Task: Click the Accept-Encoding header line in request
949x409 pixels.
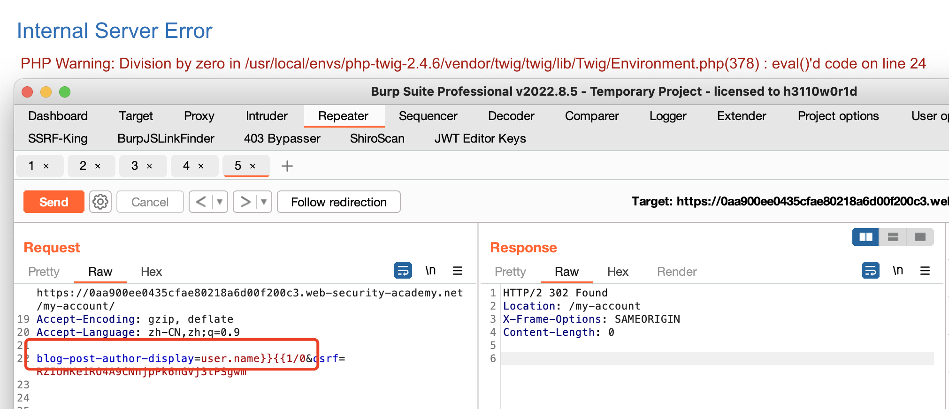Action: coord(135,319)
